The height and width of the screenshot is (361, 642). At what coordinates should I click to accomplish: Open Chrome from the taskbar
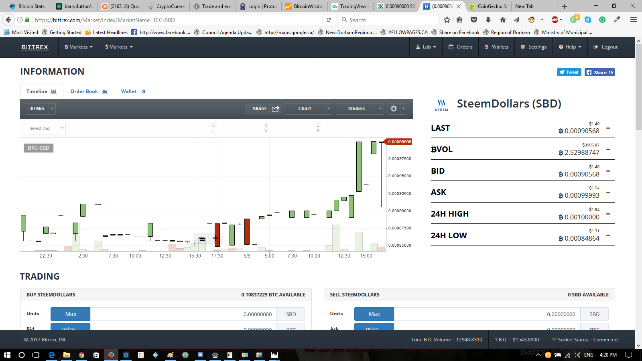81,355
